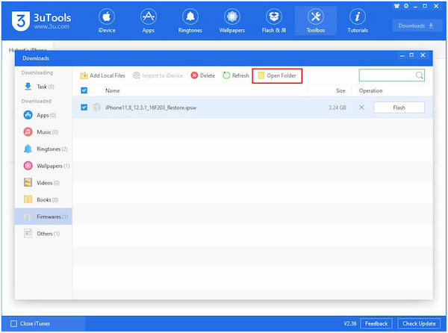Viewport: 448px width, 333px height.
Task: Click the 3uTools logo
Action: [x=41, y=21]
